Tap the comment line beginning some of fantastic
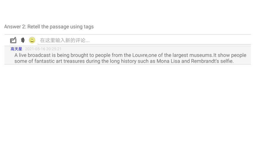This screenshot has width=256, height=144. click(x=124, y=61)
